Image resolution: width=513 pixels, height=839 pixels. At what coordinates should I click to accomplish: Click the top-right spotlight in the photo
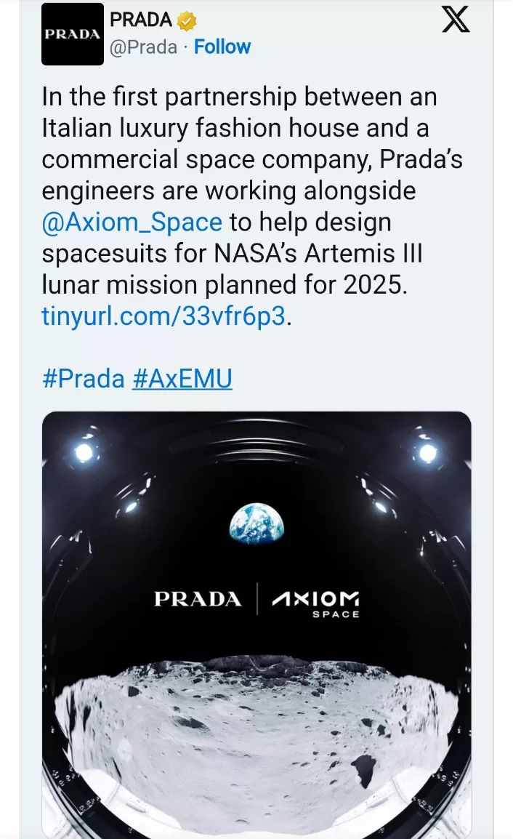[x=428, y=452]
